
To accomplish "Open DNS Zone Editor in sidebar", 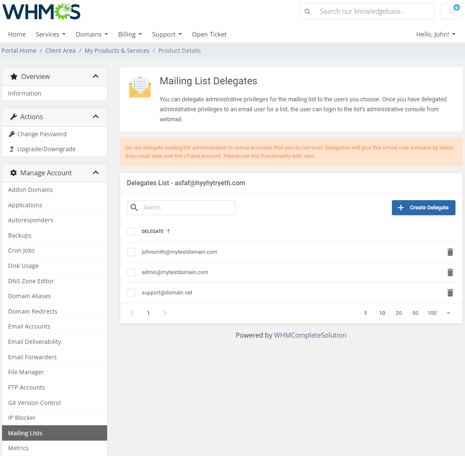I will click(x=54, y=281).
